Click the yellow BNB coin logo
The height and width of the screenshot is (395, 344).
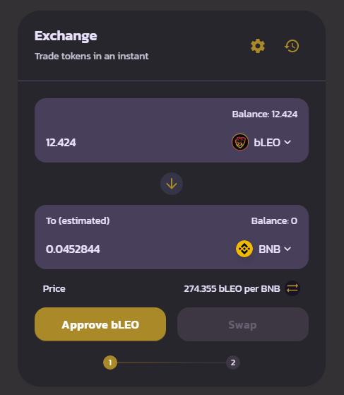[x=244, y=249]
